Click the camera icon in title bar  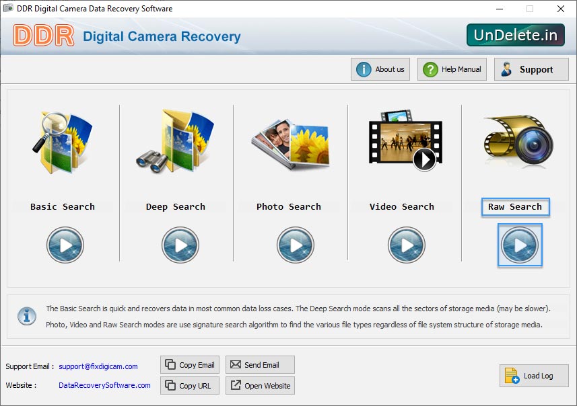coord(8,8)
